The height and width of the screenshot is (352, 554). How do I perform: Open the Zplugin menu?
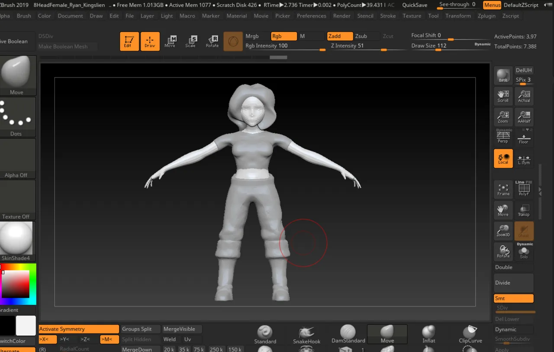[486, 16]
